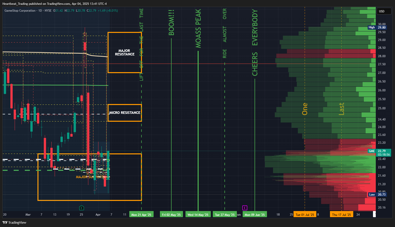Viewport: 395px width, 227px height.
Task: Click the orange One vertical label
Action: [x=305, y=109]
